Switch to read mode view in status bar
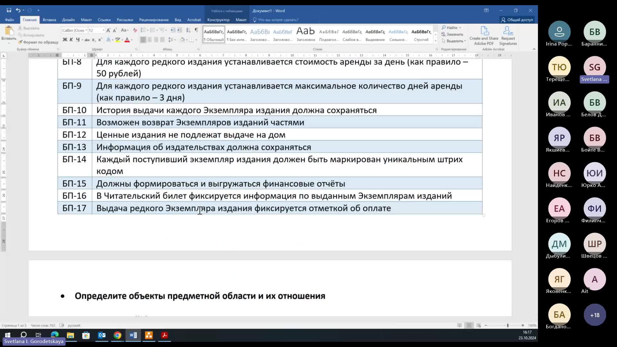This screenshot has height=347, width=617. pyautogui.click(x=460, y=325)
